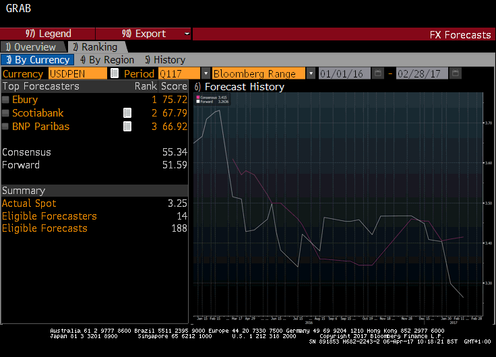Viewport: 496px width, 357px height.
Task: Edit the 01/01/16 start date field
Action: [344, 73]
